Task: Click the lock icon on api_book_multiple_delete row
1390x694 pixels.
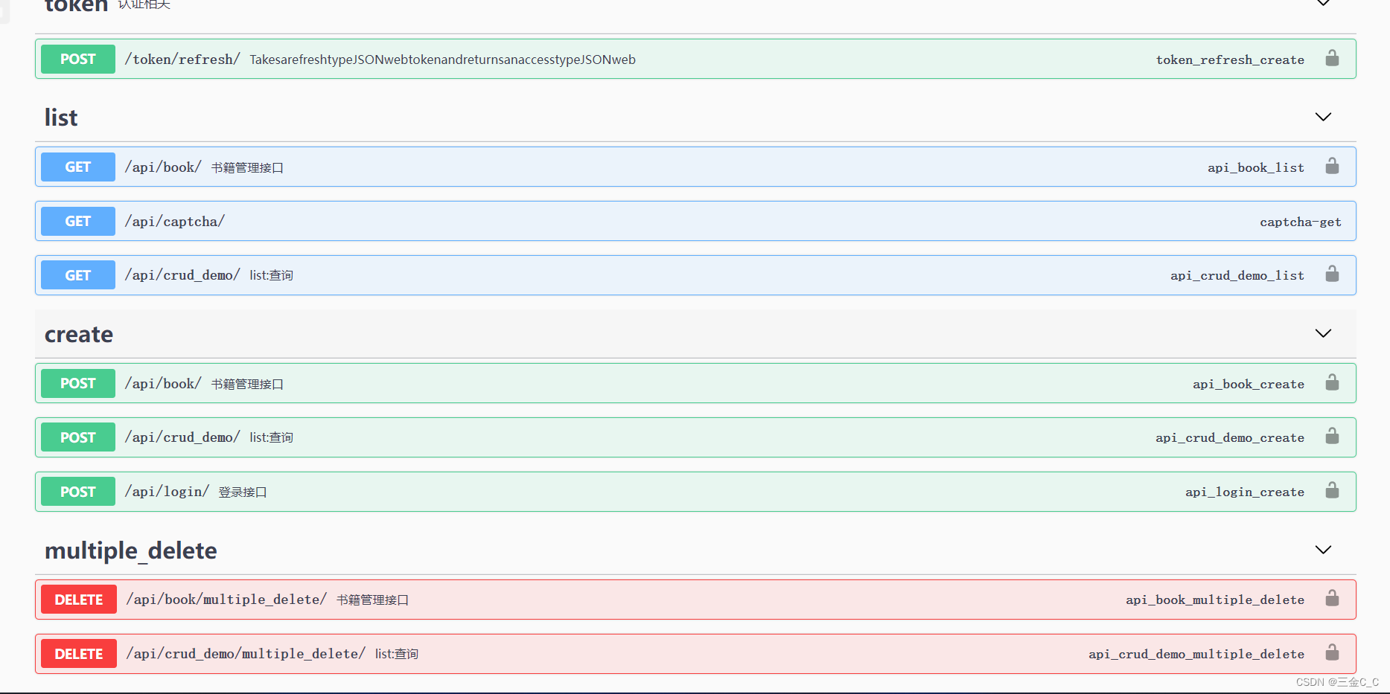Action: pos(1332,598)
